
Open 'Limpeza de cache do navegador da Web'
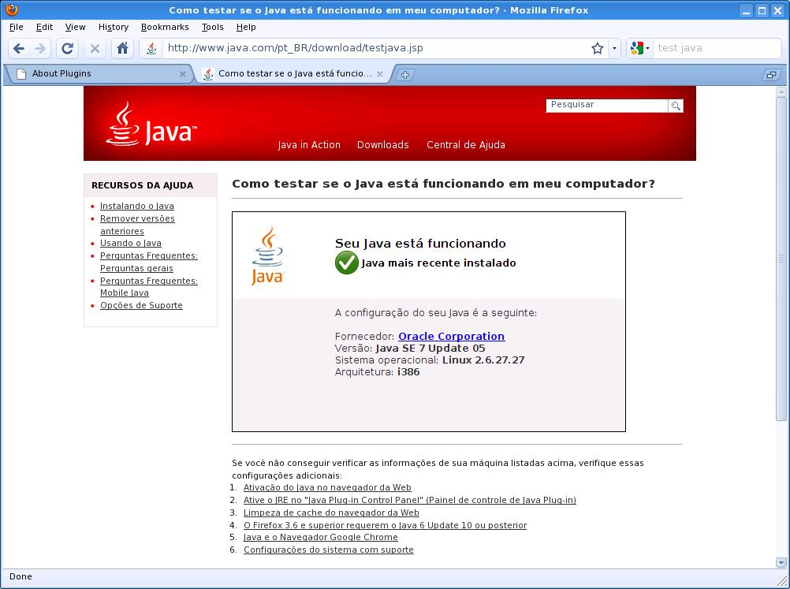[331, 513]
